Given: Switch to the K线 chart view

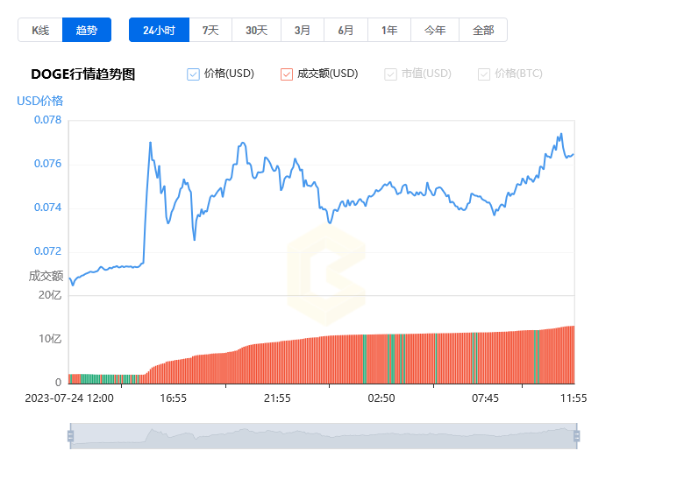Looking at the screenshot, I should [40, 30].
